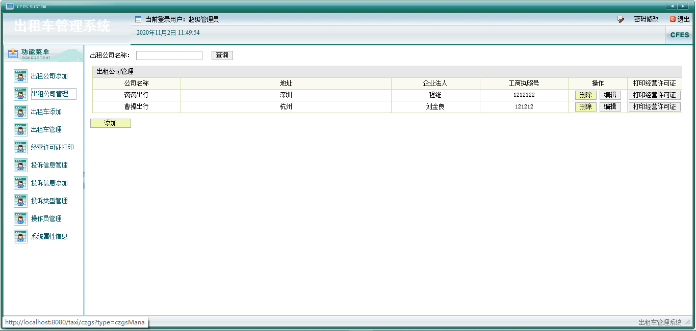Select 投诉类型管理 in the sidebar
The image size is (696, 331).
20,201
